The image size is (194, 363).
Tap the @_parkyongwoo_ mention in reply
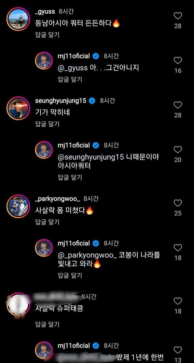click(x=87, y=256)
